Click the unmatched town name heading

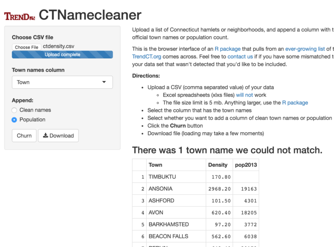(x=227, y=150)
